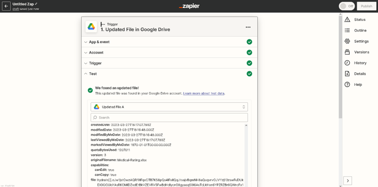Click the modifiedByMeDate row
Image resolution: width=378 pixels, height=187 pixels.
pos(127,135)
